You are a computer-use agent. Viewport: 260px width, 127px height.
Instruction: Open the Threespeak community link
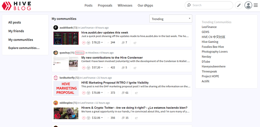tap(209, 71)
